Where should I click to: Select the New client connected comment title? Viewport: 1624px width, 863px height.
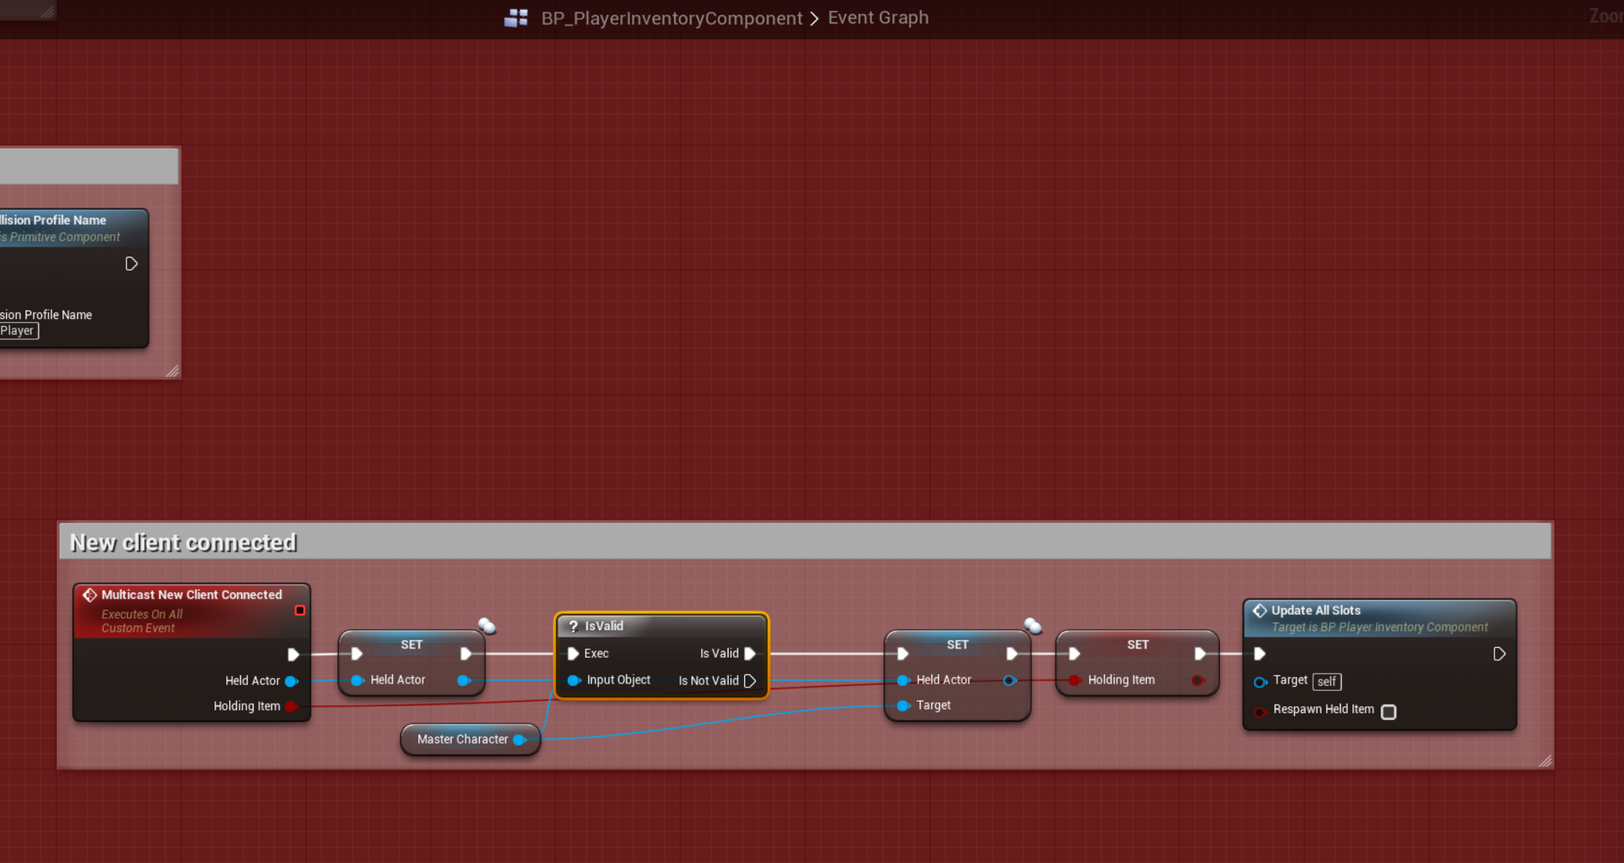coord(183,542)
